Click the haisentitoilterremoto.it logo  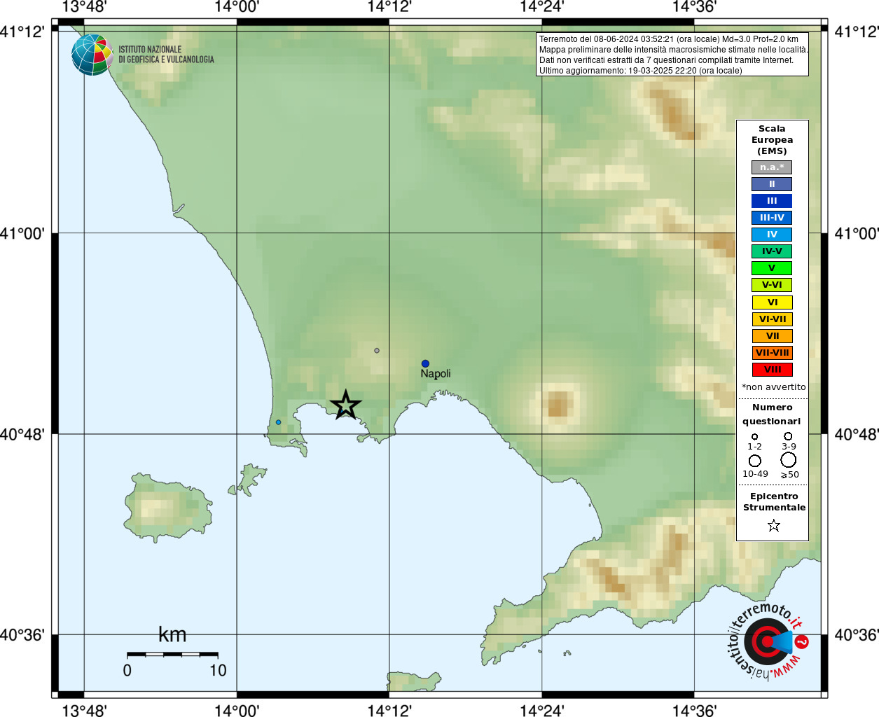point(767,641)
